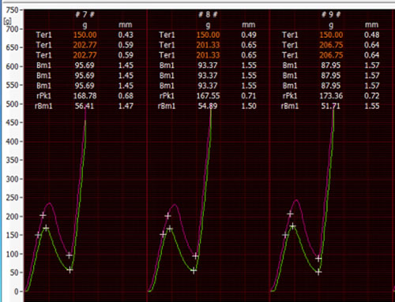Screen dimensions: 395x302
Task: Click the 750 y-axis label
Action: (x=12, y=10)
